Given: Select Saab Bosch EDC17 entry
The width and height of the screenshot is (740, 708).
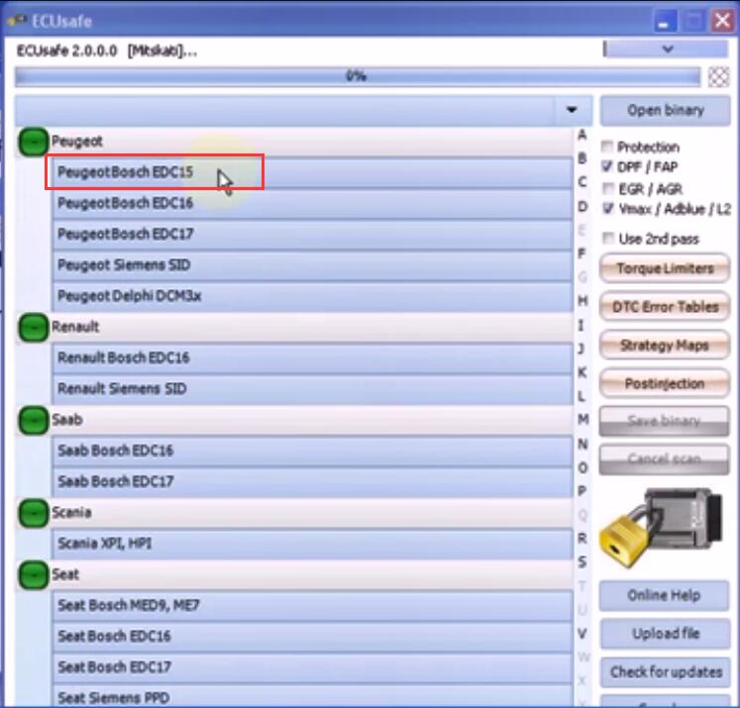Looking at the screenshot, I should [x=312, y=481].
